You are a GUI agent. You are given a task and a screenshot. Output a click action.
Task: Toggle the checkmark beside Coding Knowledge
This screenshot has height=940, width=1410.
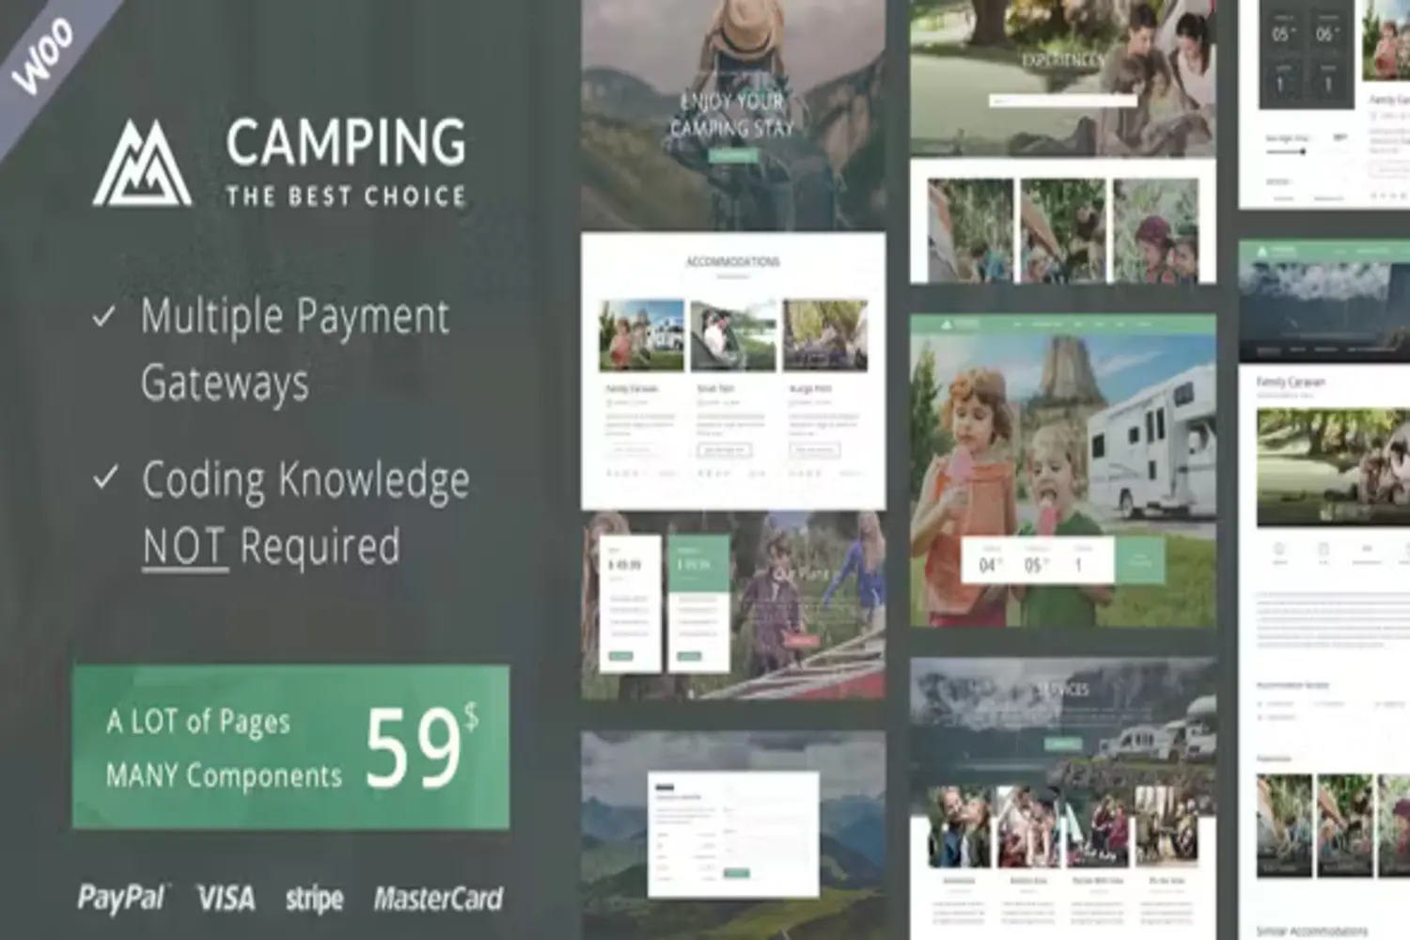[105, 478]
